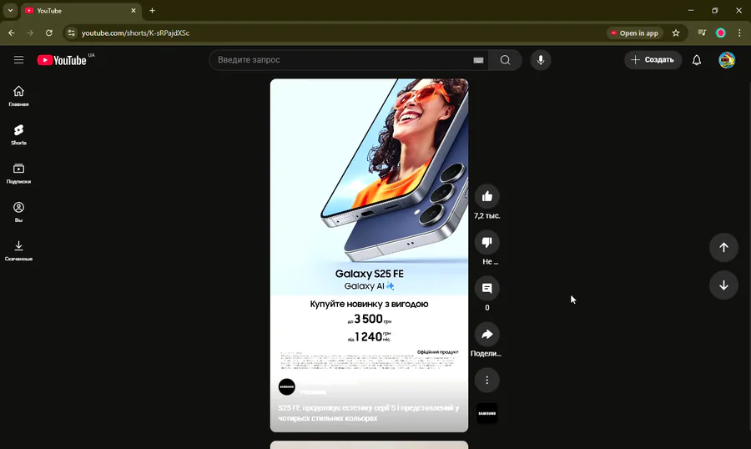Click the browser Back arrow
Screen dimensions: 751x449
coord(12,33)
